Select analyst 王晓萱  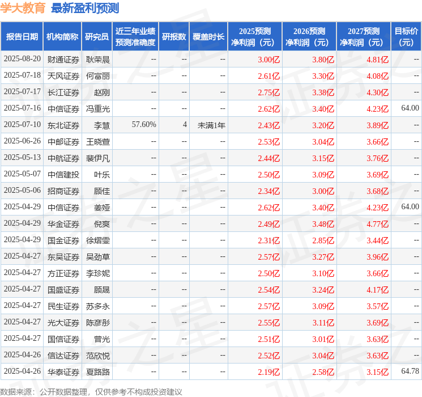pos(97,142)
